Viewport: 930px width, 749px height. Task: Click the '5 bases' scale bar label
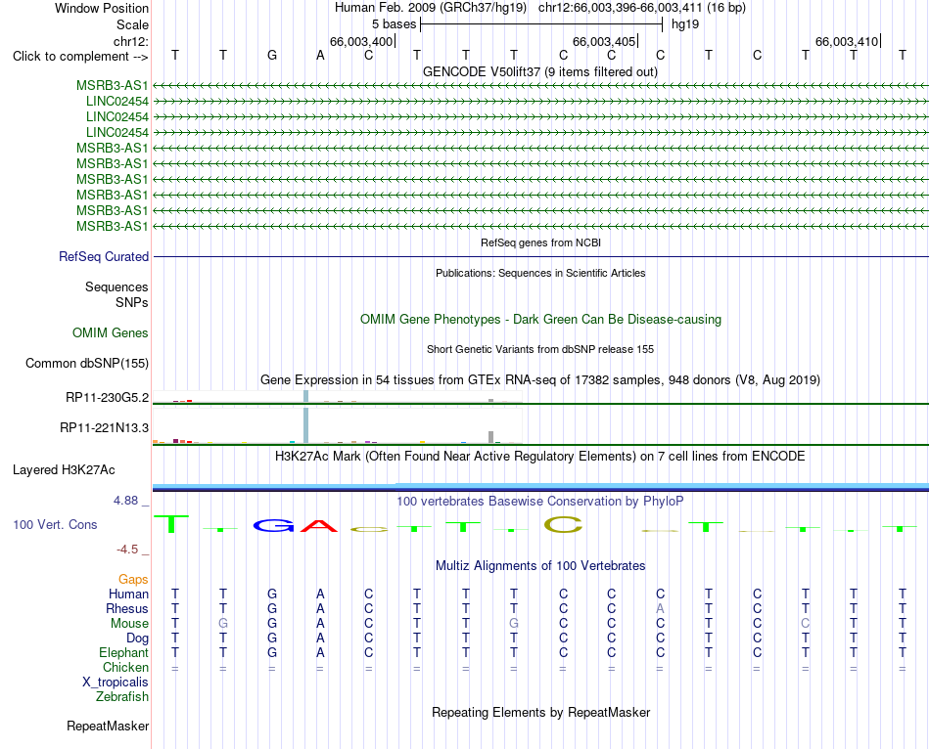[394, 24]
